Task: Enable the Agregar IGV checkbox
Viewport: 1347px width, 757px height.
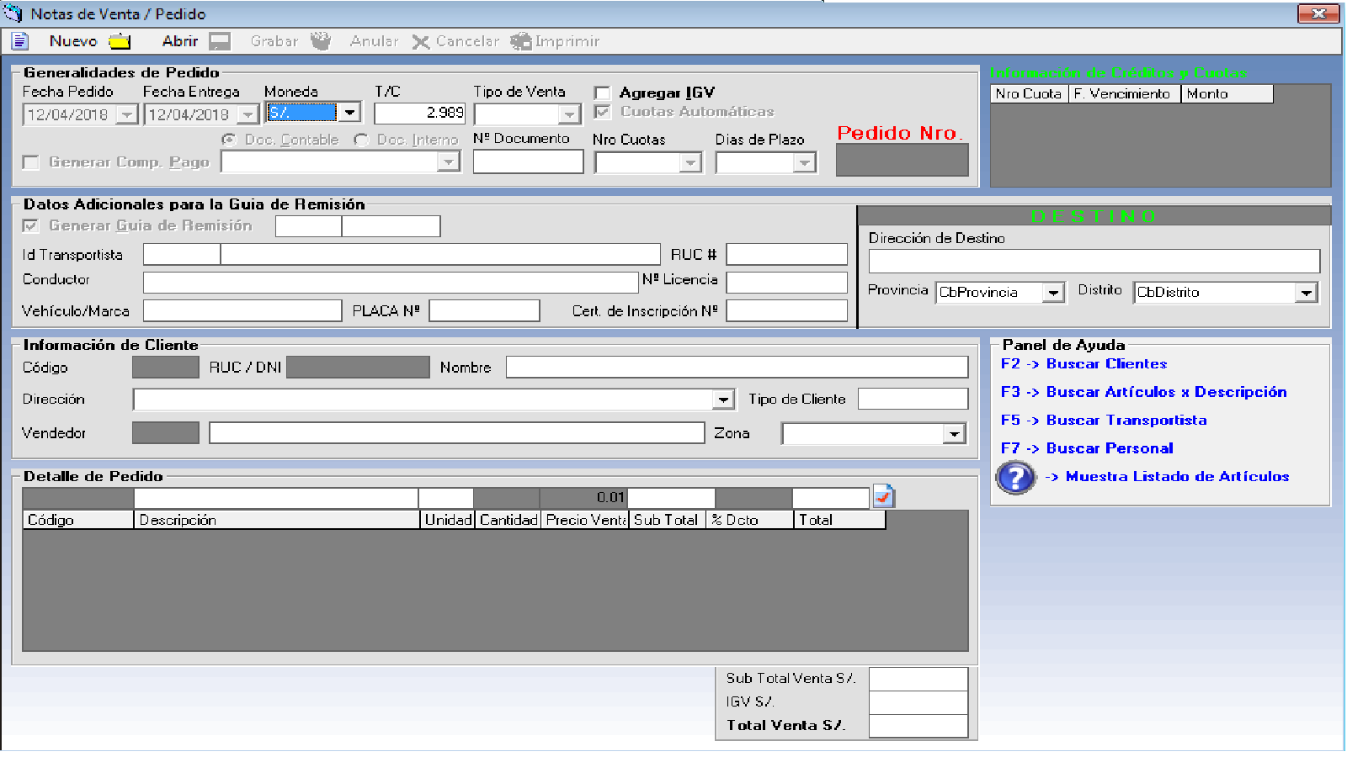Action: click(602, 93)
